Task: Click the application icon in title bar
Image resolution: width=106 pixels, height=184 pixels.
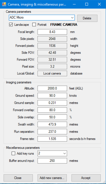Action: coord(4,4)
